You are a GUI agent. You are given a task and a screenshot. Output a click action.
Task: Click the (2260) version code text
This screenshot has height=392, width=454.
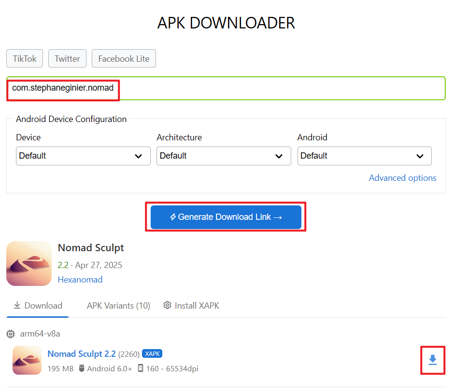pyautogui.click(x=129, y=354)
